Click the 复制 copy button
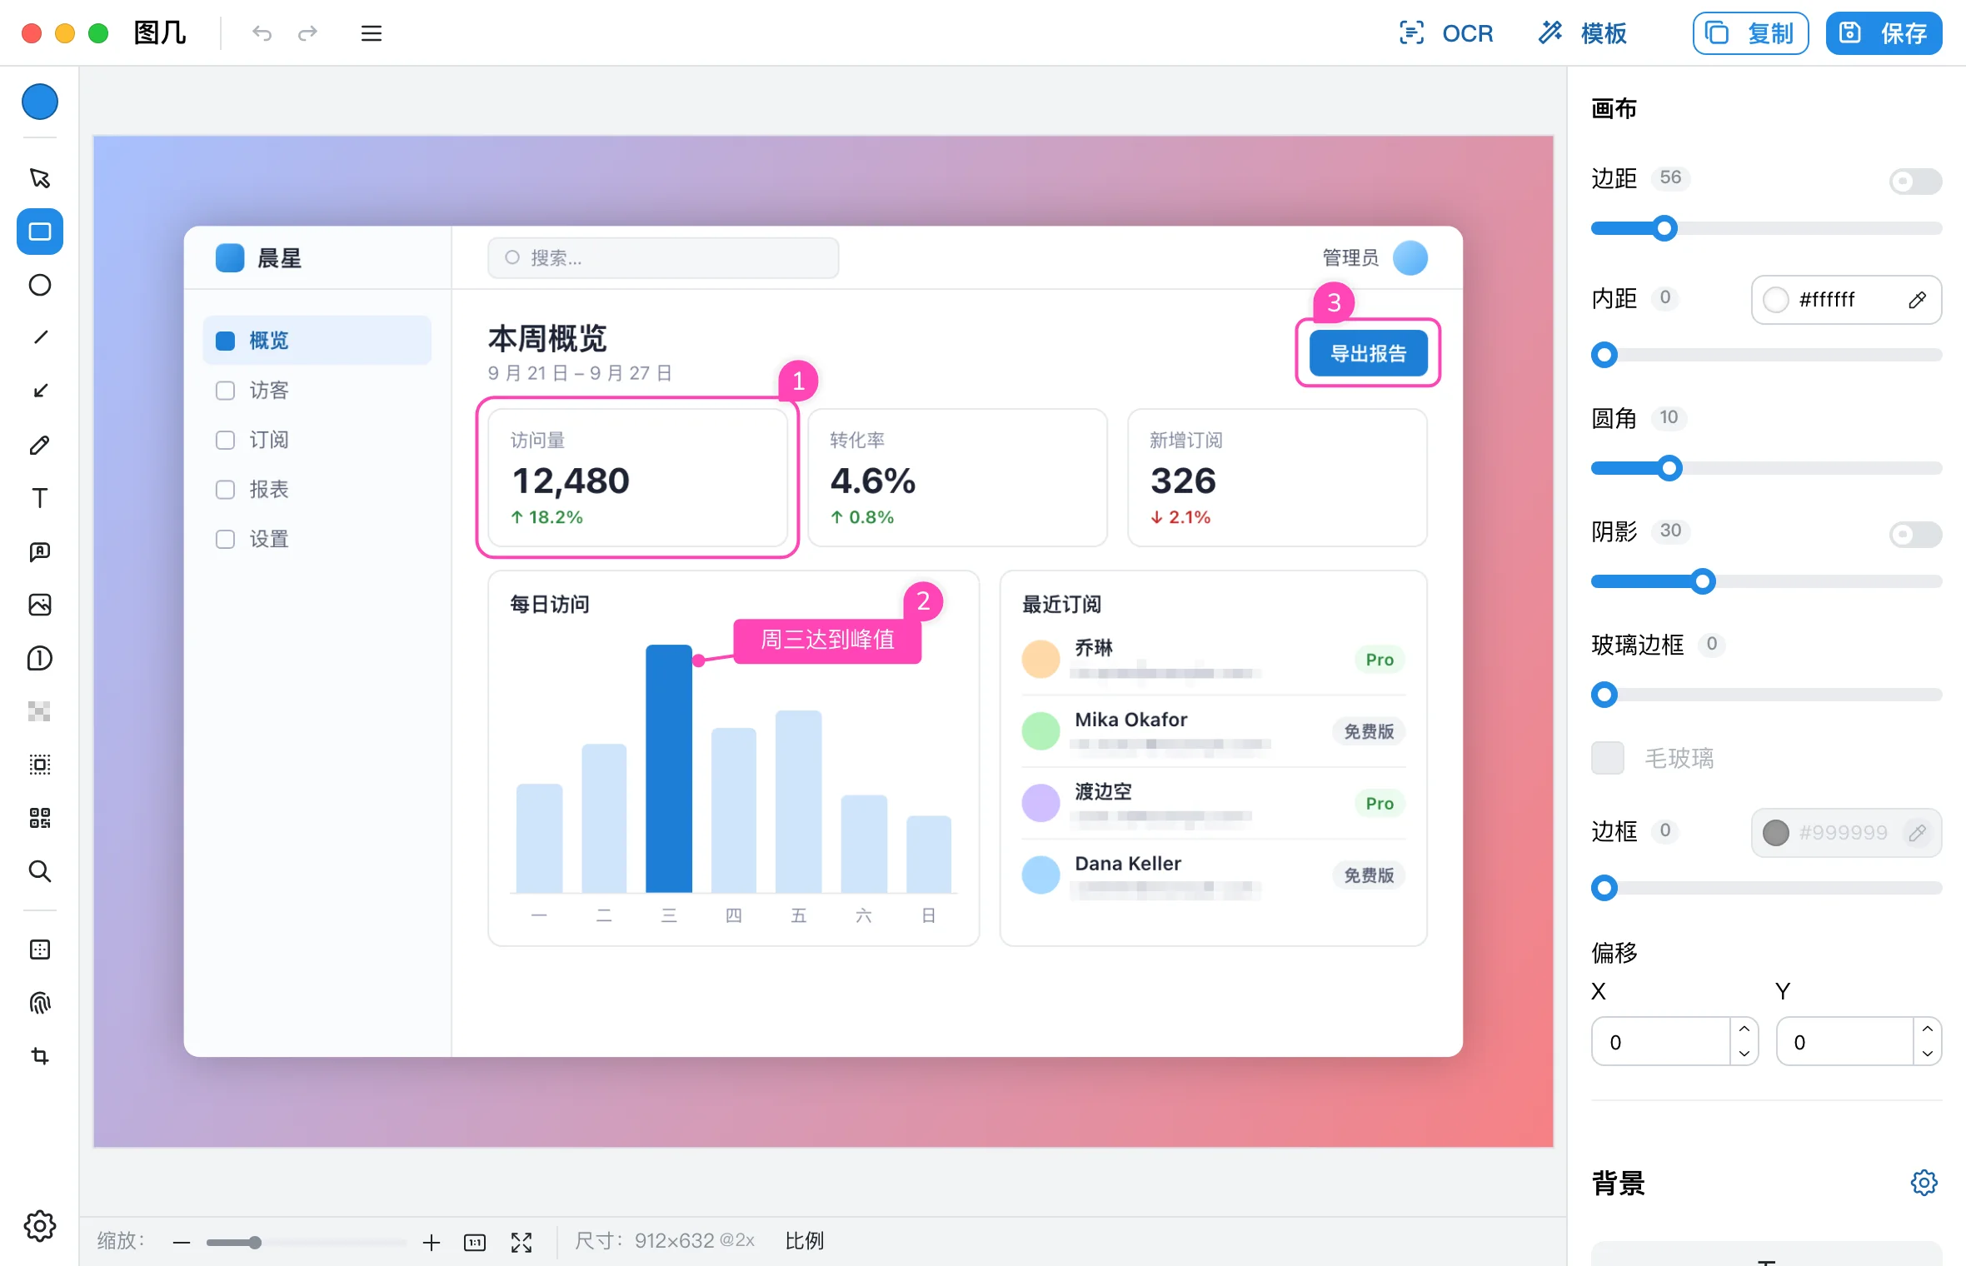 tap(1750, 33)
